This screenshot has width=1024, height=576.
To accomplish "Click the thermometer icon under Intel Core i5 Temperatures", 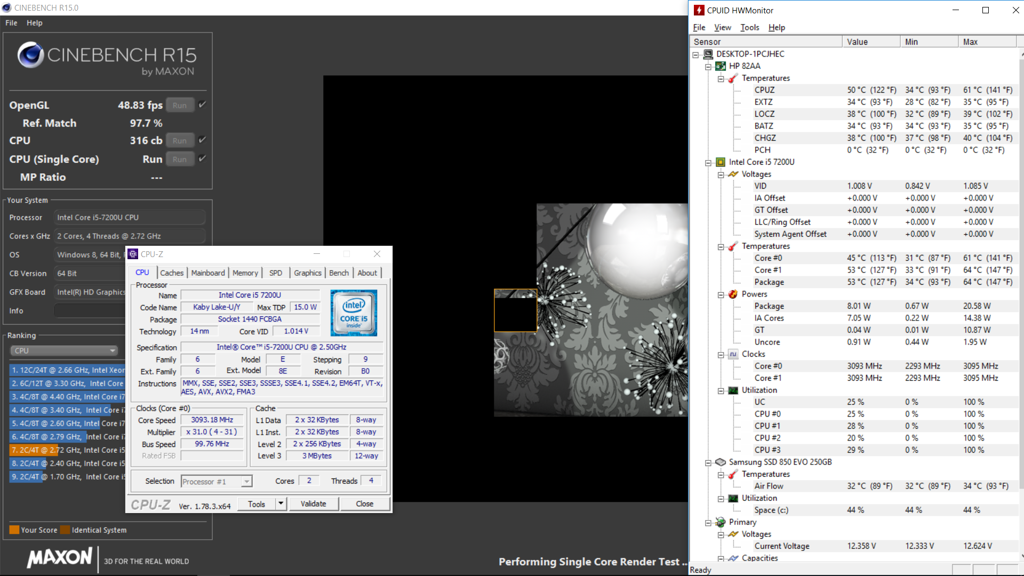I will [x=733, y=246].
